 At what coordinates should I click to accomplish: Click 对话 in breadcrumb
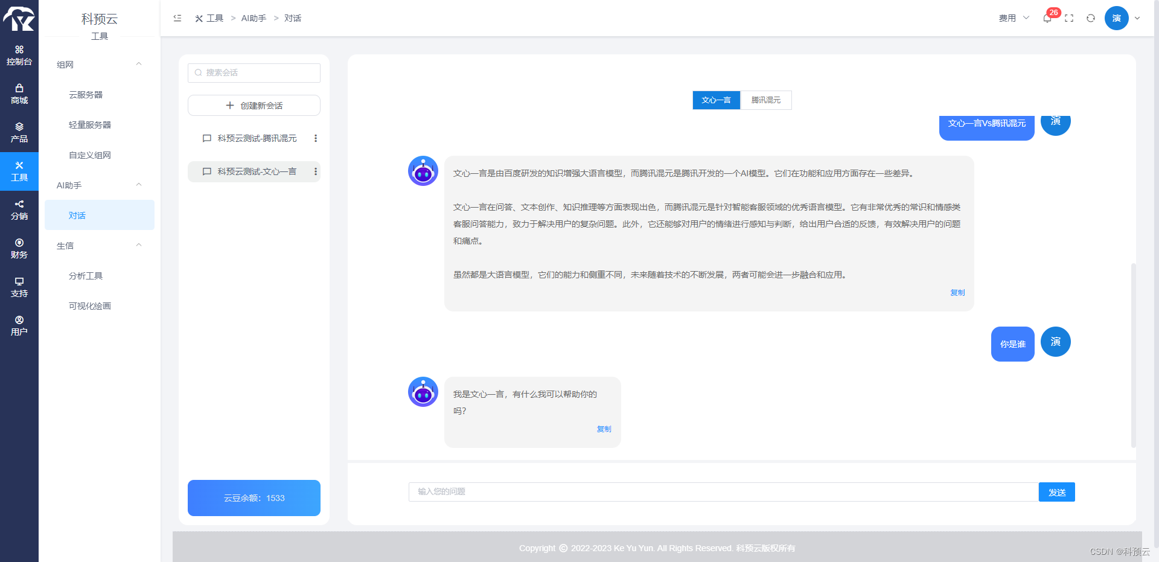(293, 18)
